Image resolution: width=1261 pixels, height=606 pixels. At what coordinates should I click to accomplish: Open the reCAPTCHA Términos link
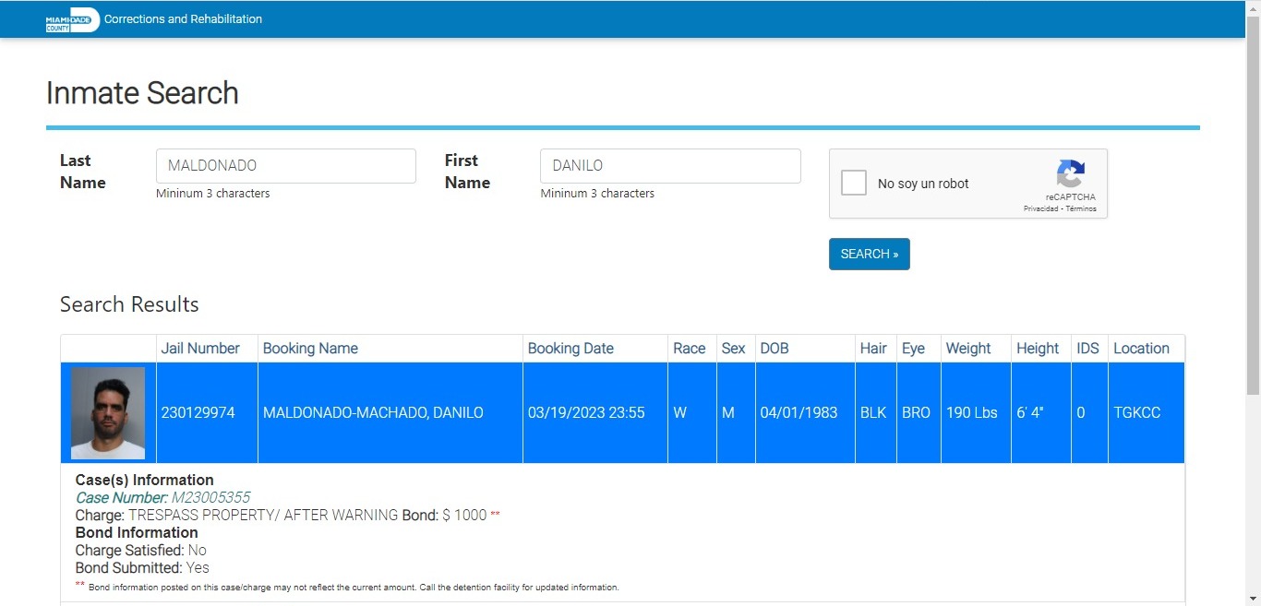click(x=1082, y=209)
